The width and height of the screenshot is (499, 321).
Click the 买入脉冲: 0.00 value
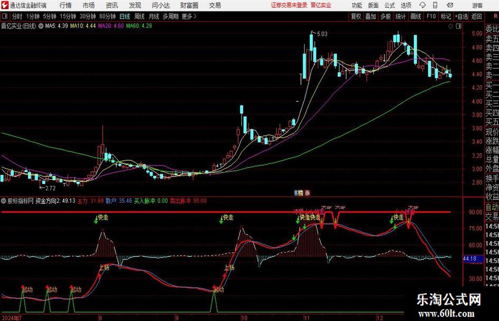[150, 201]
